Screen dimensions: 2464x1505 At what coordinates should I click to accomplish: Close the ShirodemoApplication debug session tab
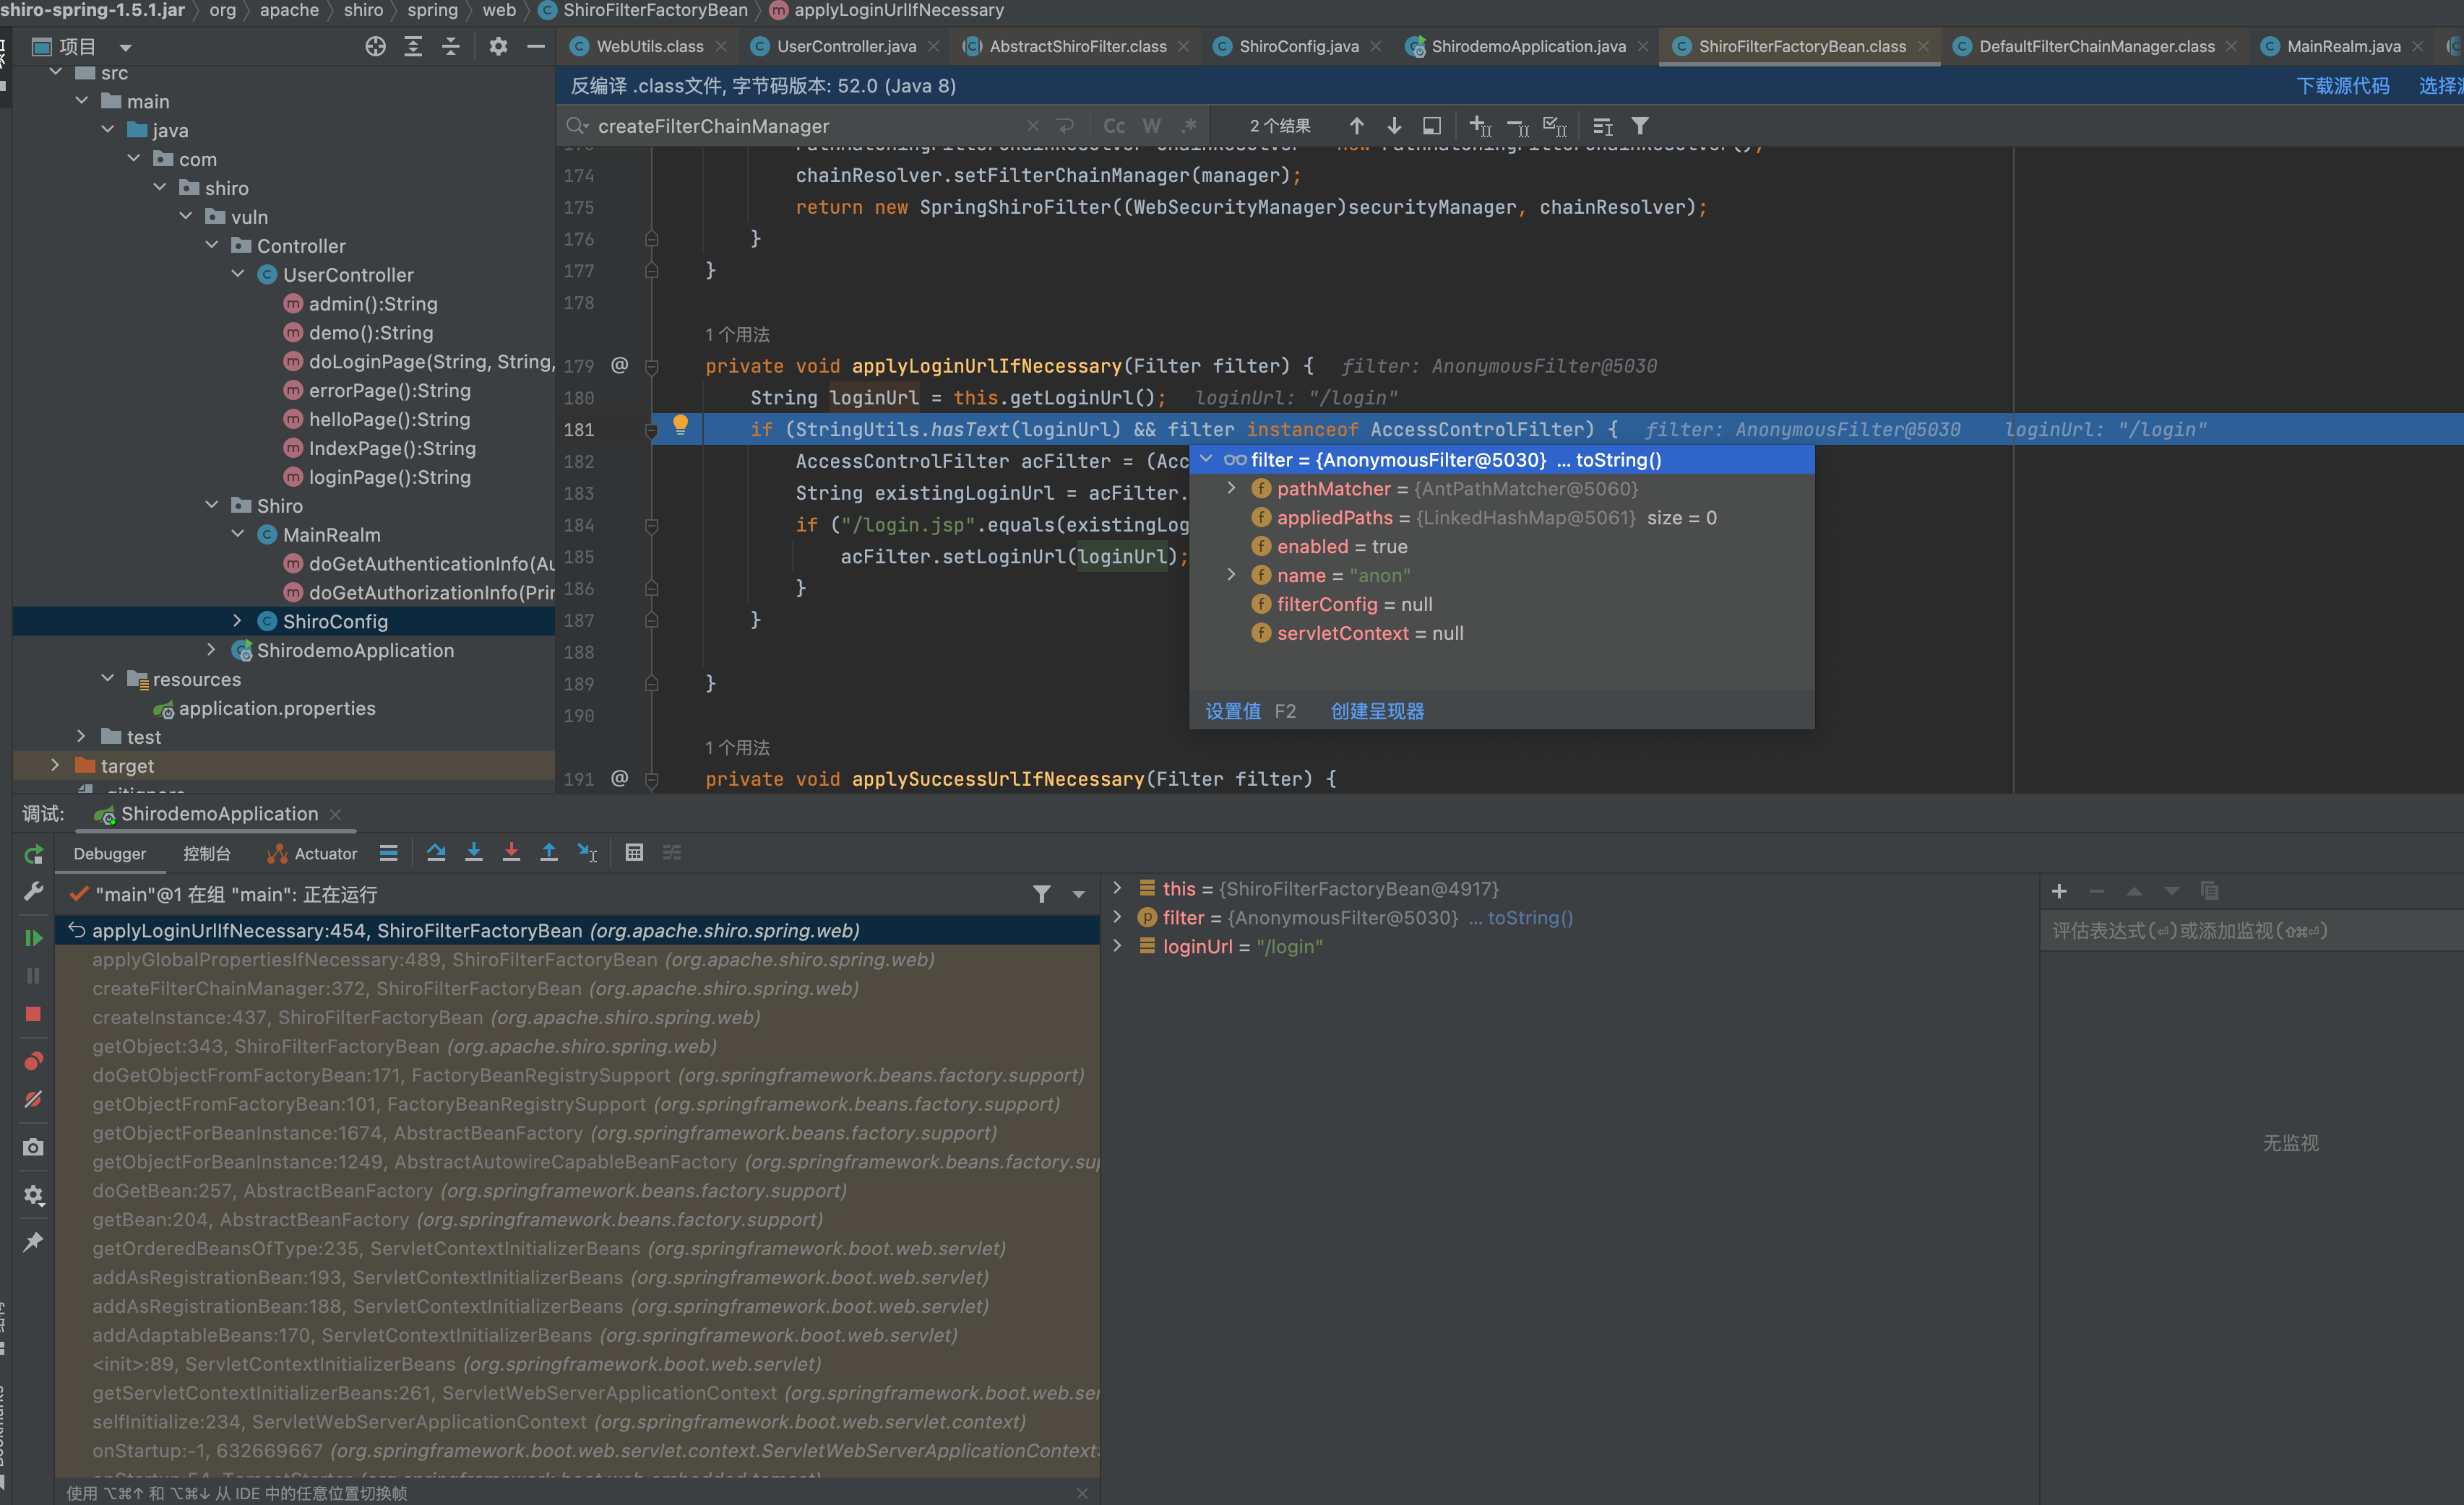coord(335,813)
